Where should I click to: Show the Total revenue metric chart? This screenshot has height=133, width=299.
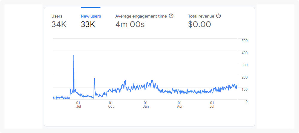pos(201,16)
